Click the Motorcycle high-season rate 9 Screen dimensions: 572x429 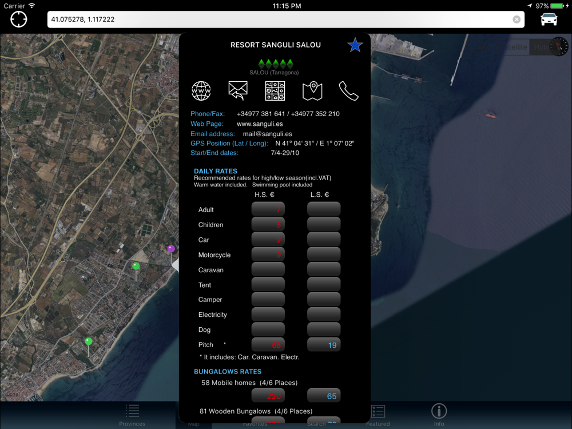click(268, 255)
